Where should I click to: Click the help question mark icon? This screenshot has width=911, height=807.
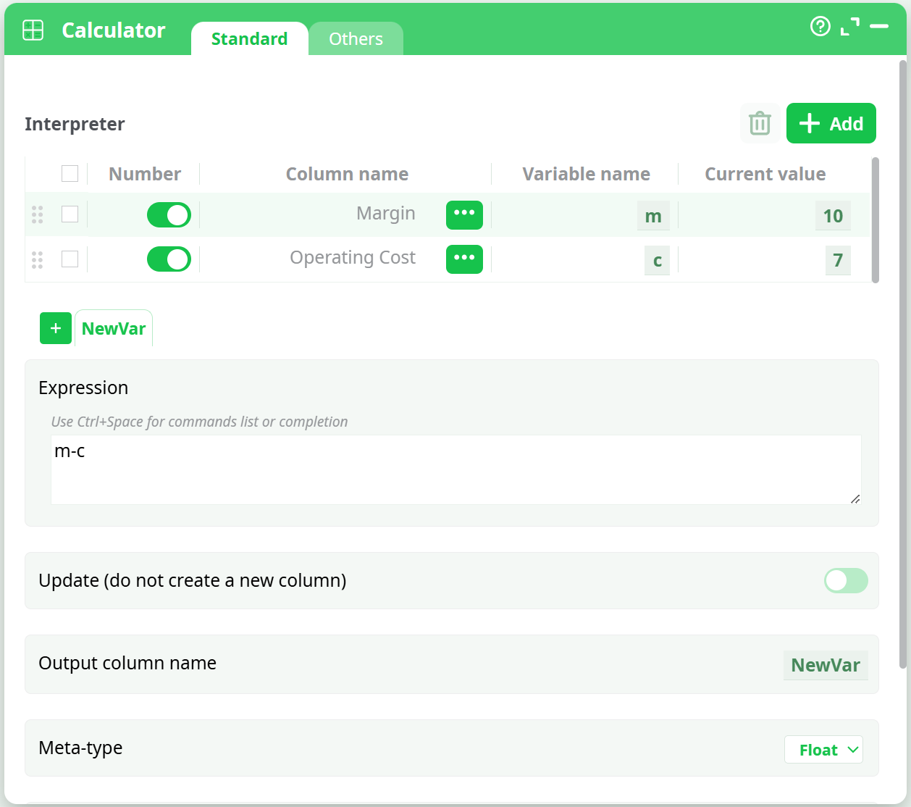[820, 27]
